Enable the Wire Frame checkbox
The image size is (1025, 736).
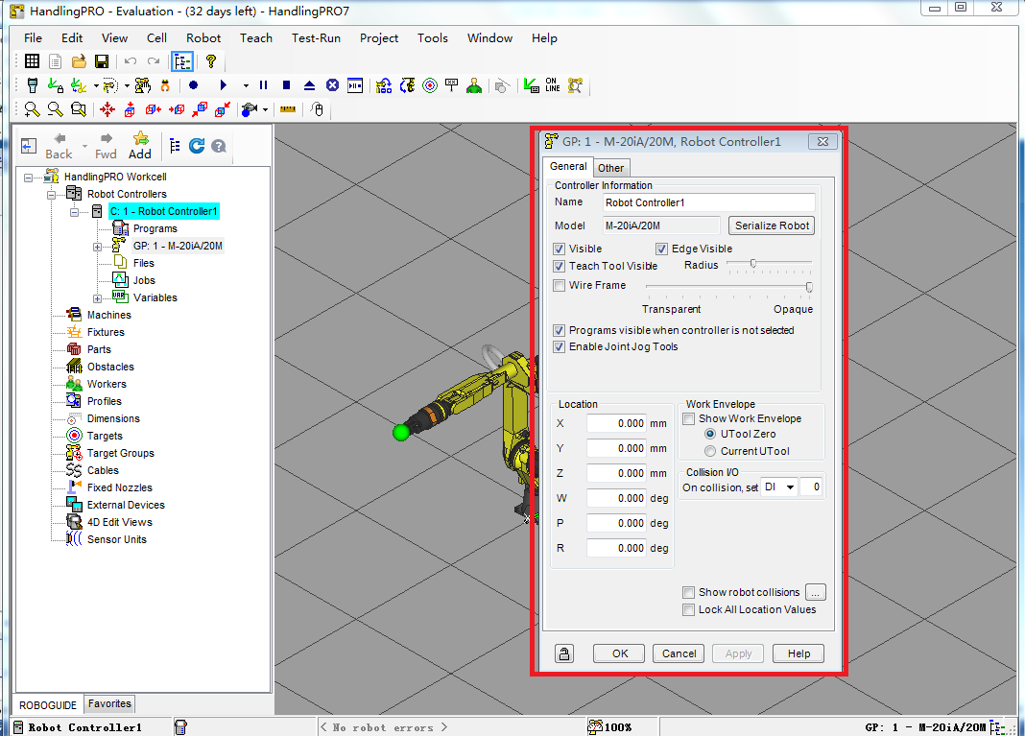560,285
